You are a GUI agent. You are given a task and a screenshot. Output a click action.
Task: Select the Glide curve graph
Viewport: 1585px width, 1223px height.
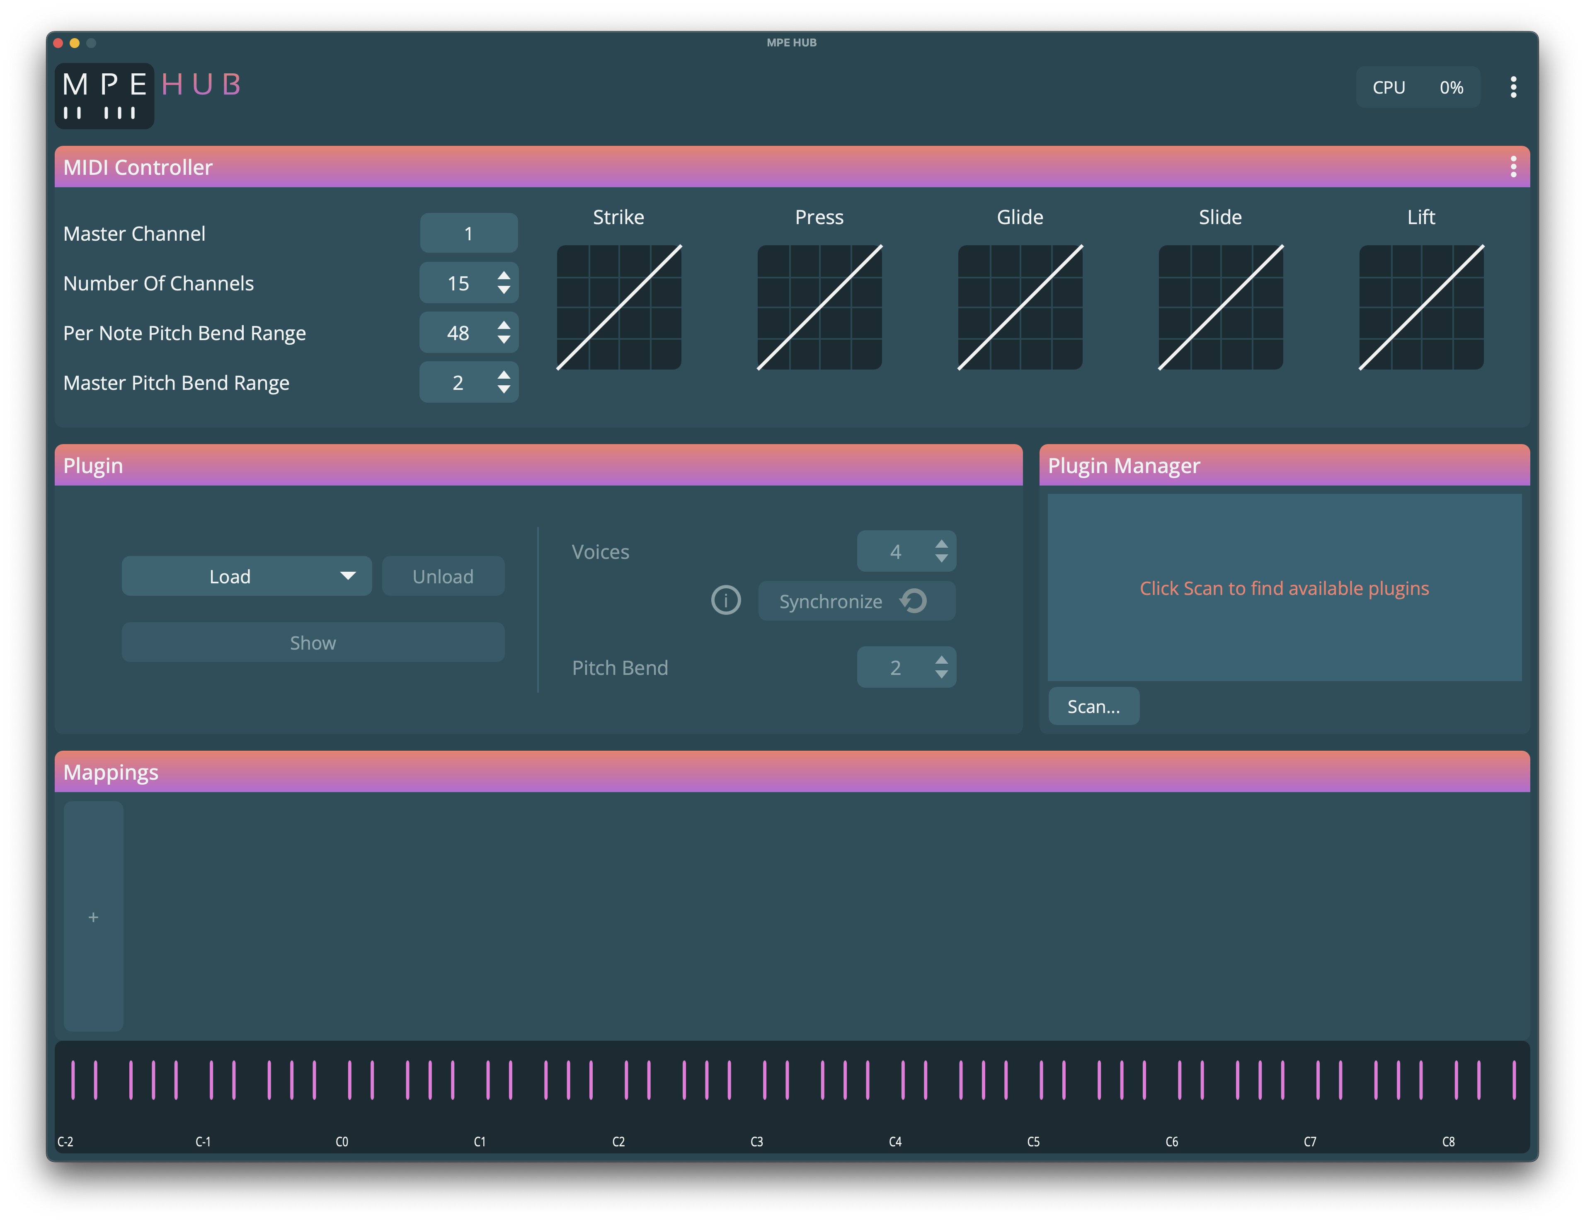point(1020,307)
